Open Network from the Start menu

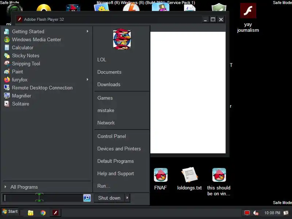tap(106, 123)
